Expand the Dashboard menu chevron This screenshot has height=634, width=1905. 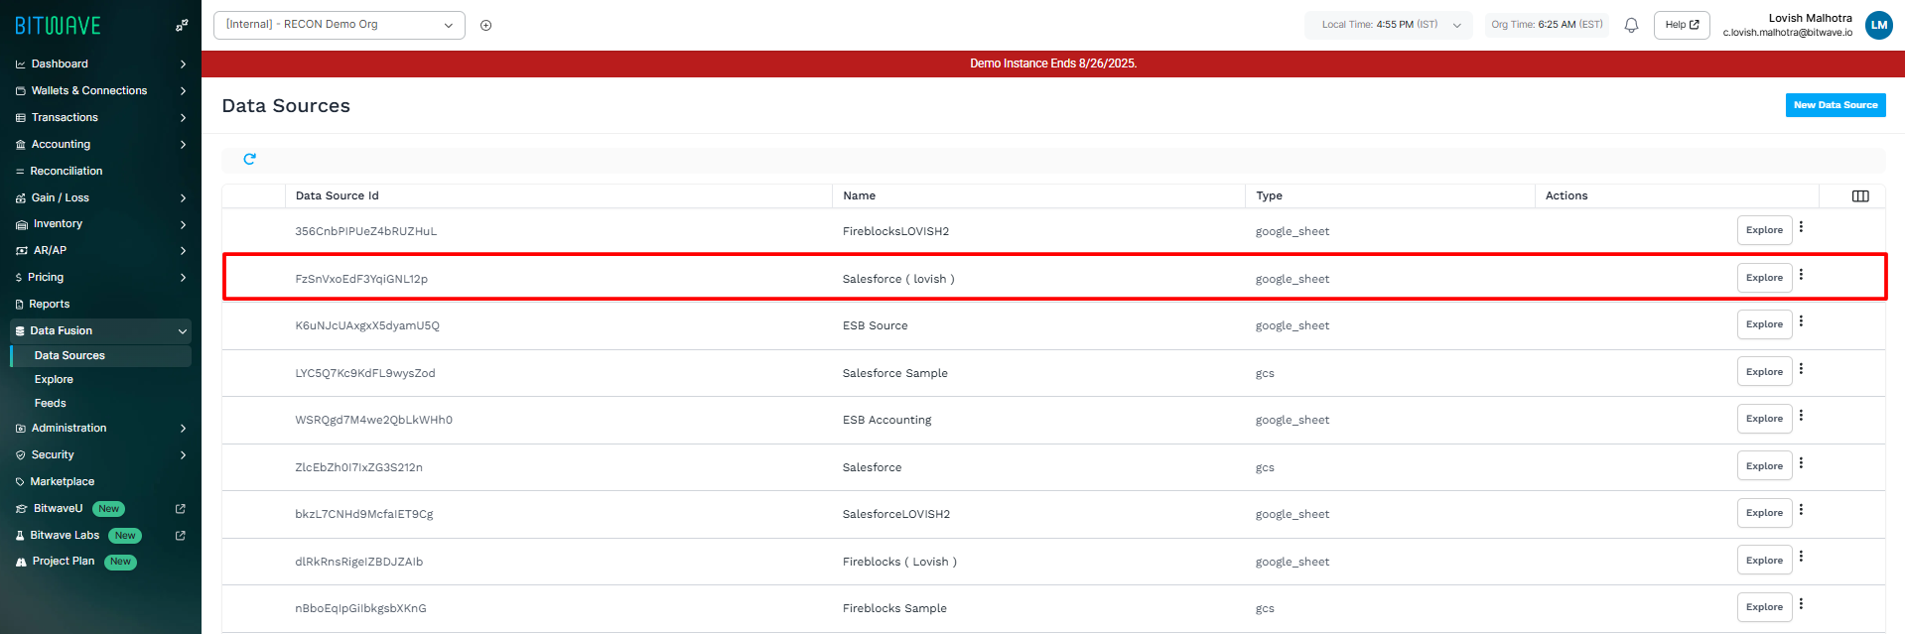(183, 64)
